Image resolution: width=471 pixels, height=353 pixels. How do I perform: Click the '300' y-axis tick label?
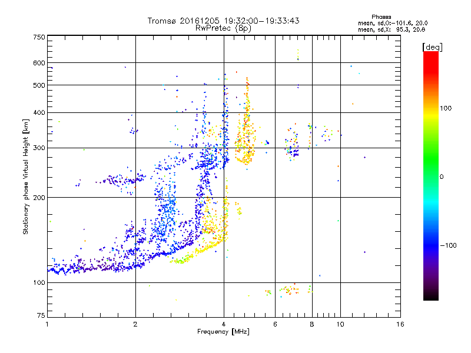click(39, 148)
